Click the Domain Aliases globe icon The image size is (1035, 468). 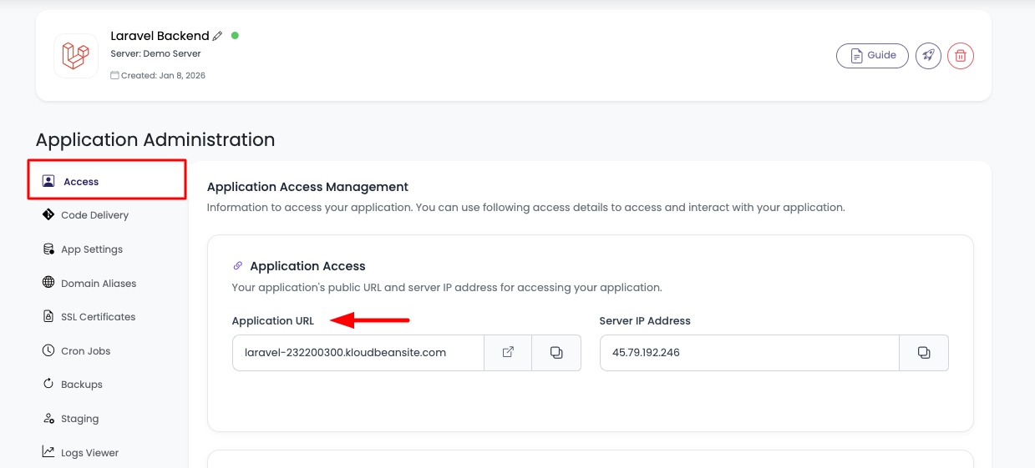(48, 283)
